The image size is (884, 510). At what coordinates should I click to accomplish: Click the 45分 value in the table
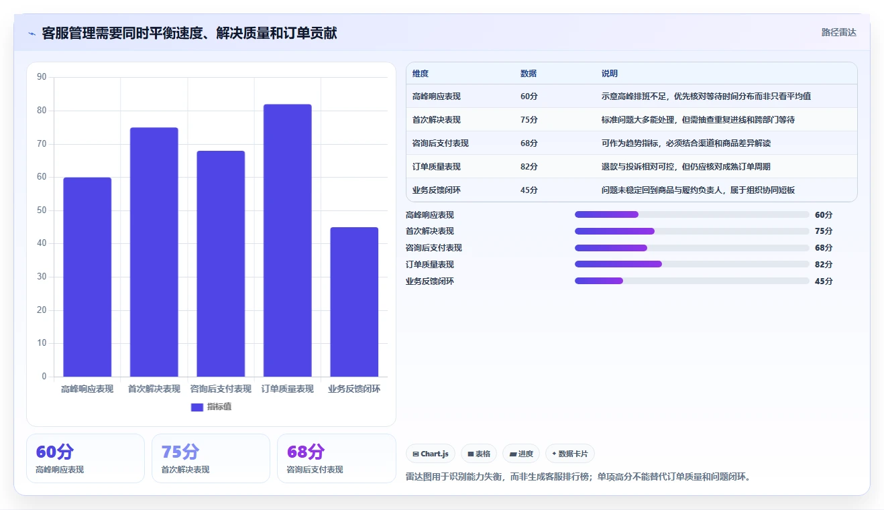[529, 190]
